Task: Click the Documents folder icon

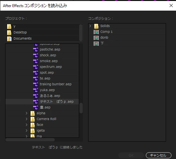Action: (9, 39)
